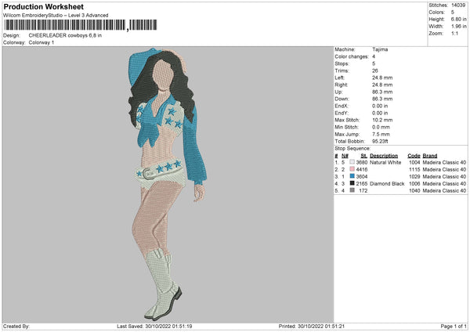The height and width of the screenshot is (332, 470).
Task: Click the Stop Sequence heading
Action: [351, 147]
